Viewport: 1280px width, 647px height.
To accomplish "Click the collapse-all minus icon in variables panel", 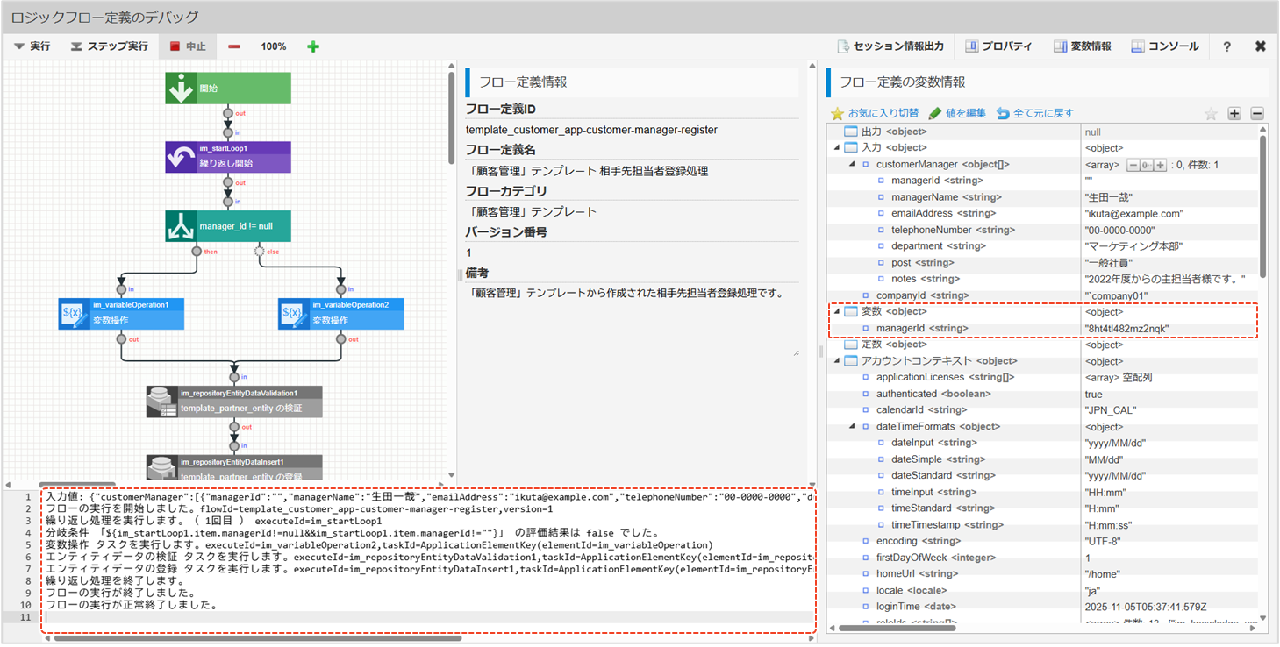I will 1256,113.
